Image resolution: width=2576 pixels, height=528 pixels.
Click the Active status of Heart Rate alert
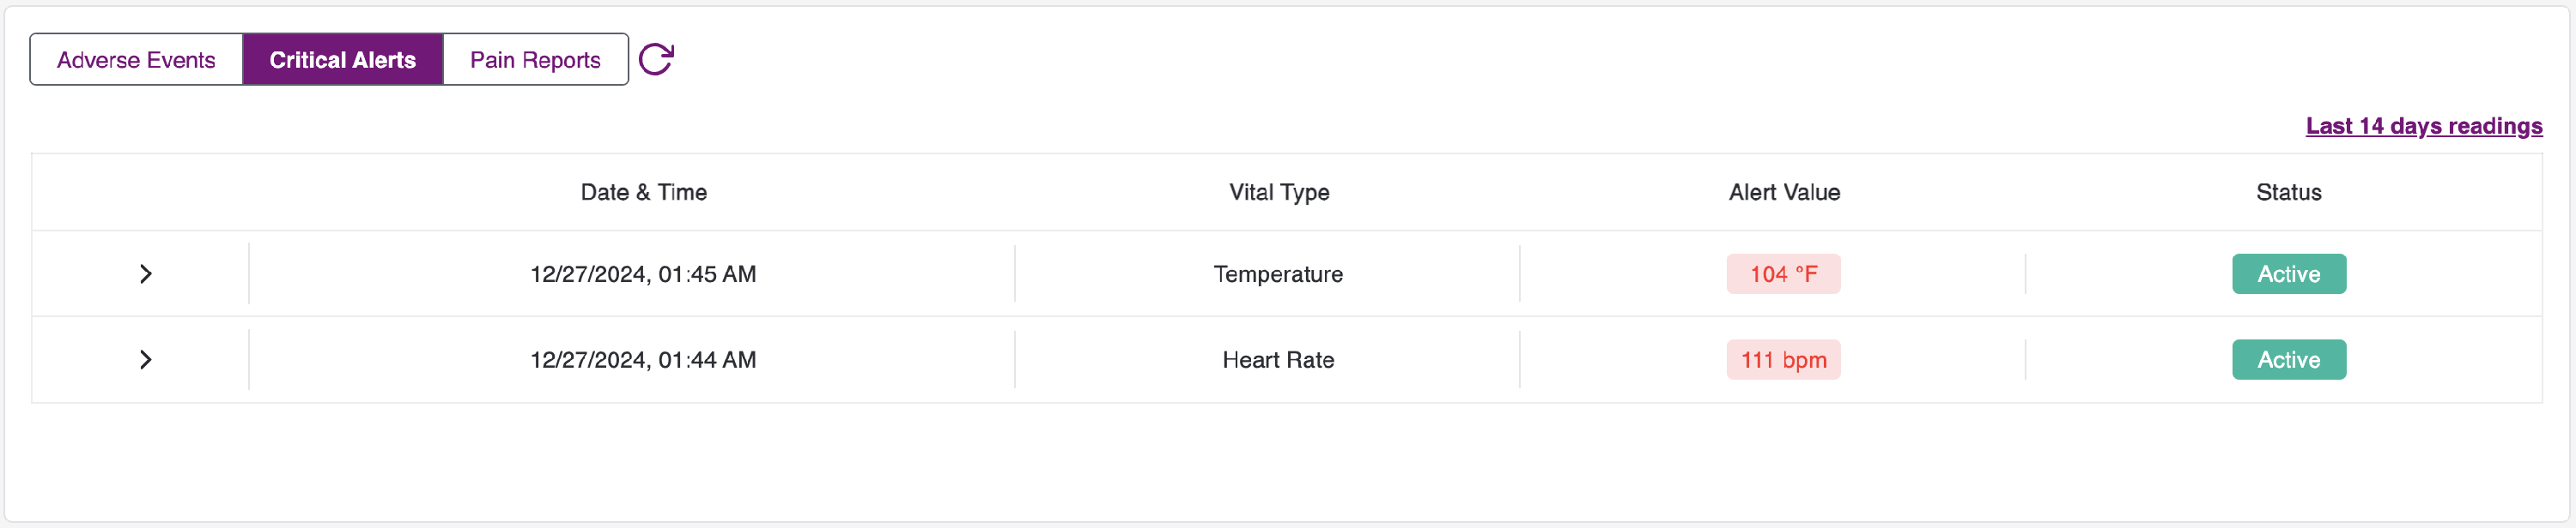click(x=2288, y=359)
